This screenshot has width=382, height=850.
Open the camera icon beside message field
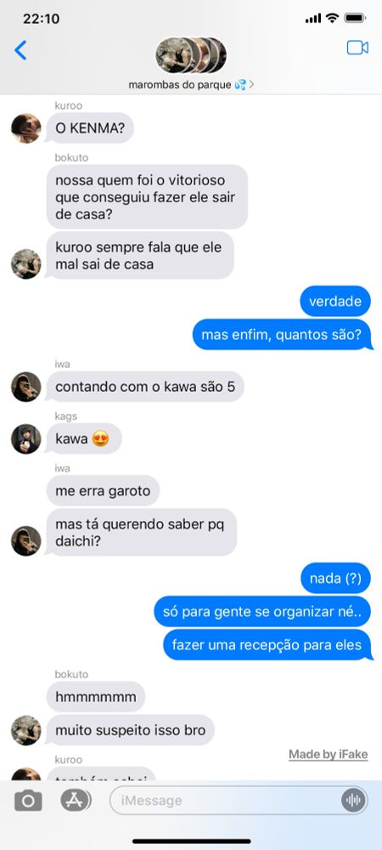(28, 800)
